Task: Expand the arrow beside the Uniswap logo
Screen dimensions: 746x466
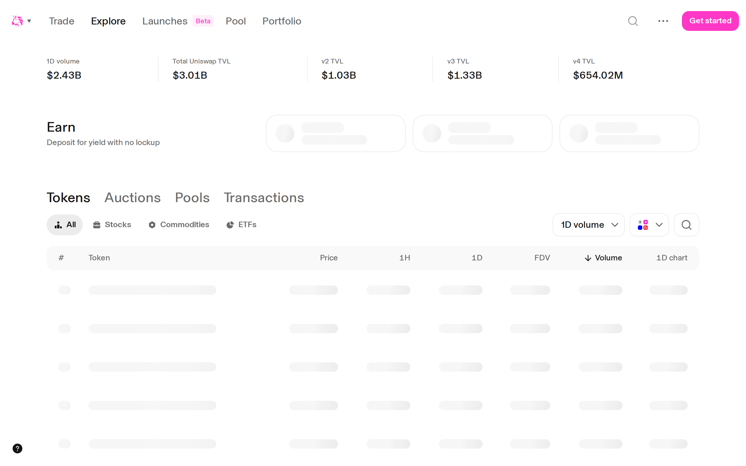Action: coord(29,21)
